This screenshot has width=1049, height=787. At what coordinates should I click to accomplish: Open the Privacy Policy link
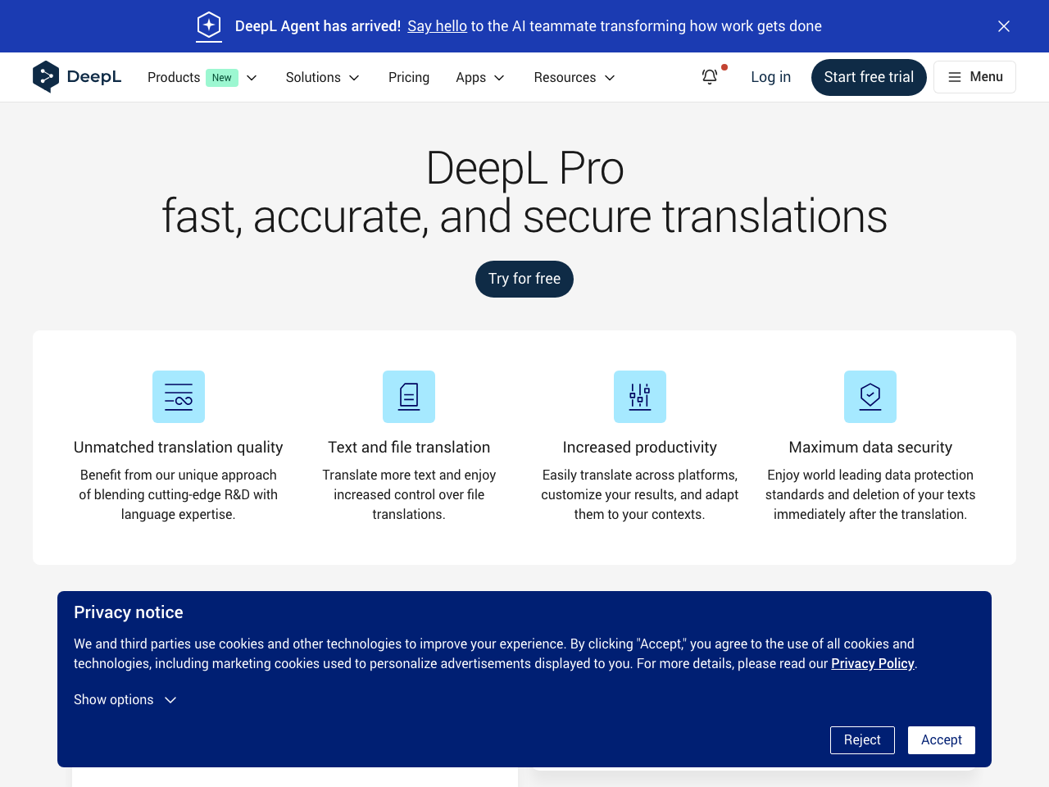pos(872,663)
